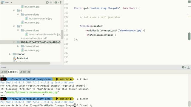Click the hide project panel icon
This screenshot has height=107, width=191.
tap(61, 2)
